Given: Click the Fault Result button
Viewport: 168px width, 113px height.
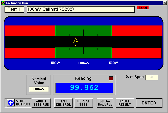Looking at the screenshot, I should (x=125, y=103).
